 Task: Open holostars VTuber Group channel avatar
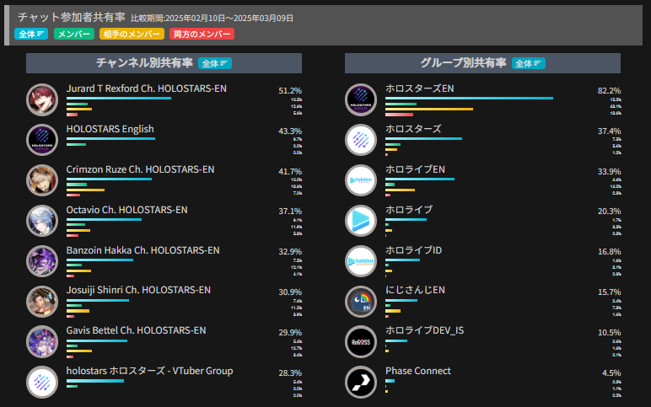tap(42, 382)
